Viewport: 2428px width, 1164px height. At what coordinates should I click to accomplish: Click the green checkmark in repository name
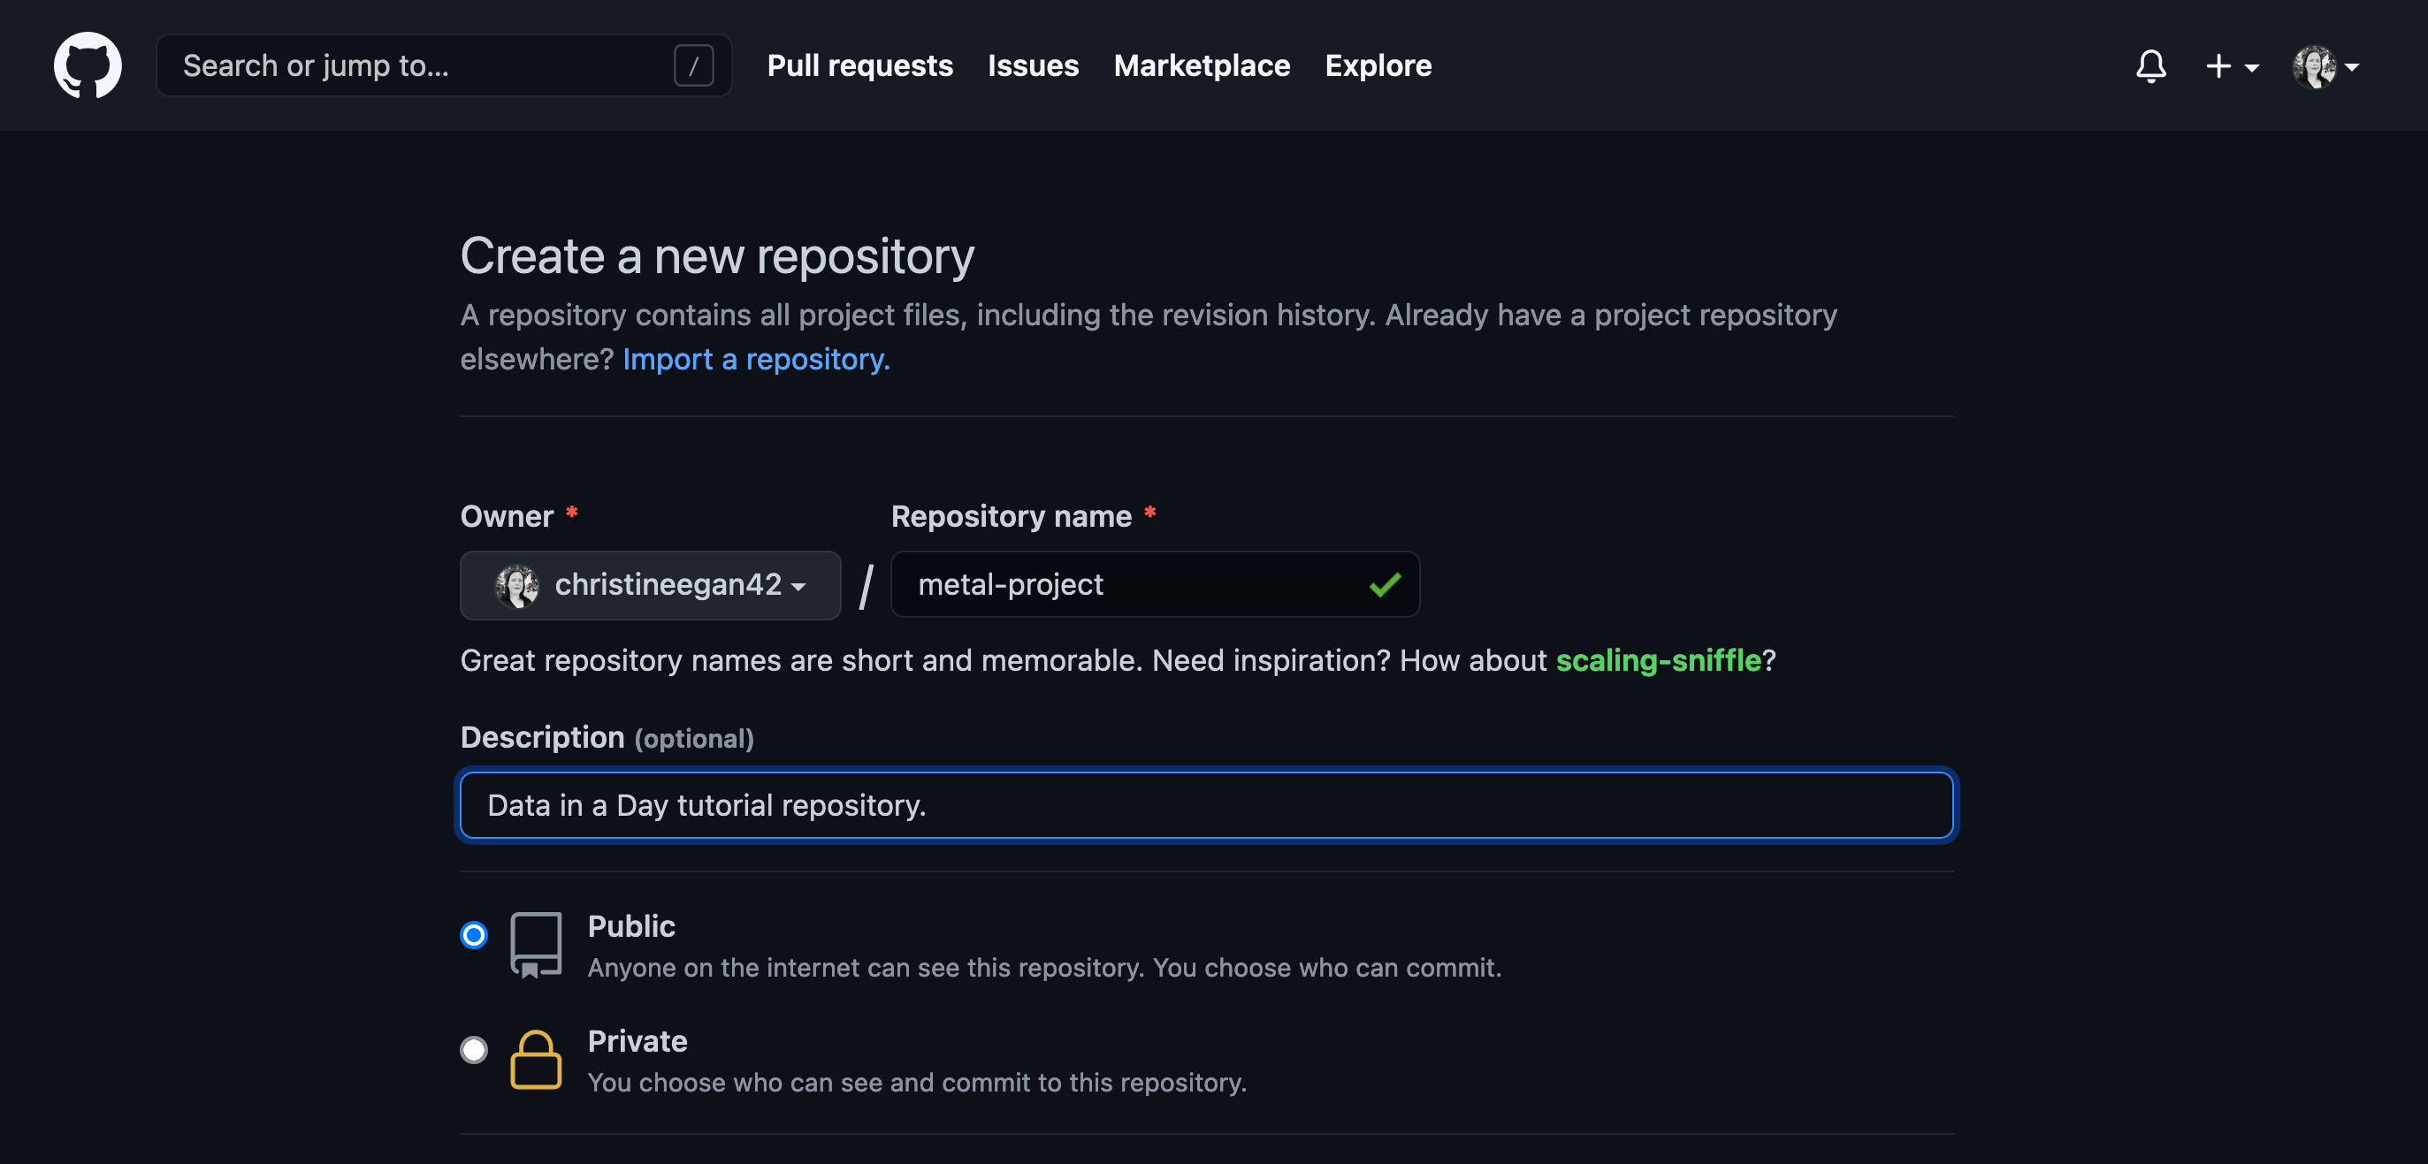click(x=1384, y=584)
